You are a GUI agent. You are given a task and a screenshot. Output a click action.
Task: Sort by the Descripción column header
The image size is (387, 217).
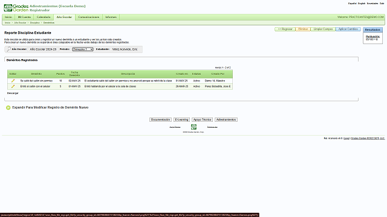(x=128, y=74)
